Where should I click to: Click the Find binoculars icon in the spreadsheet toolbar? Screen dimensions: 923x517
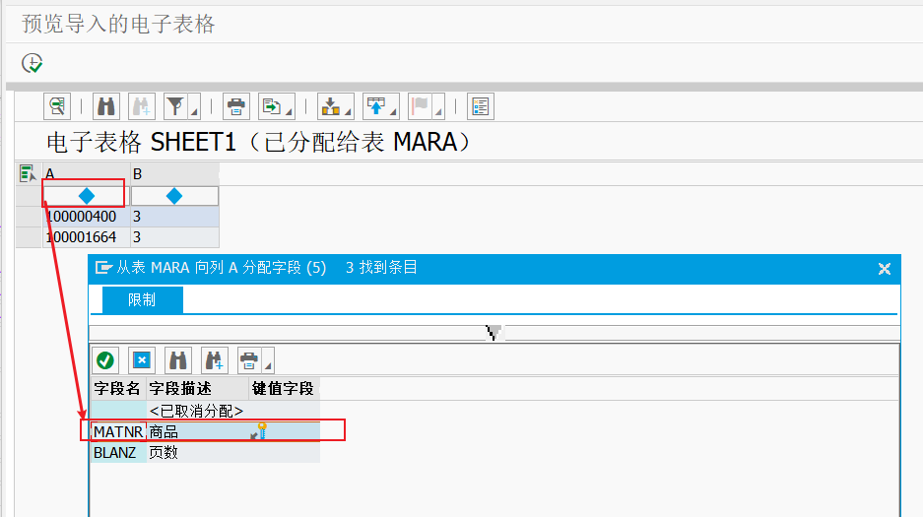(x=106, y=106)
